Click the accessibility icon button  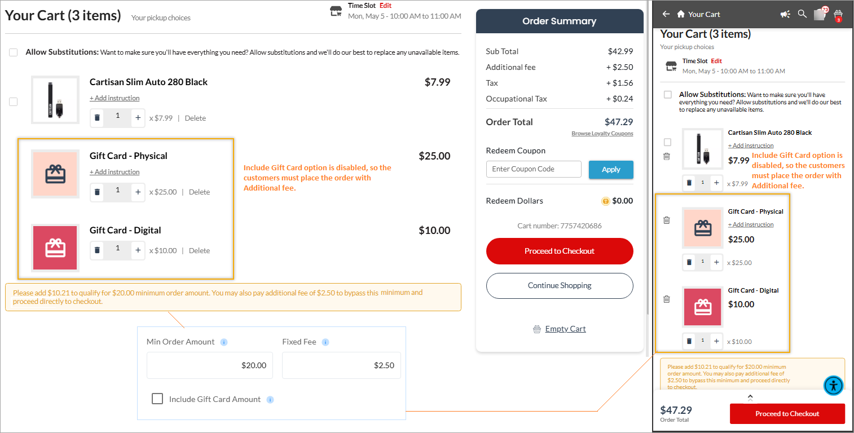point(833,386)
